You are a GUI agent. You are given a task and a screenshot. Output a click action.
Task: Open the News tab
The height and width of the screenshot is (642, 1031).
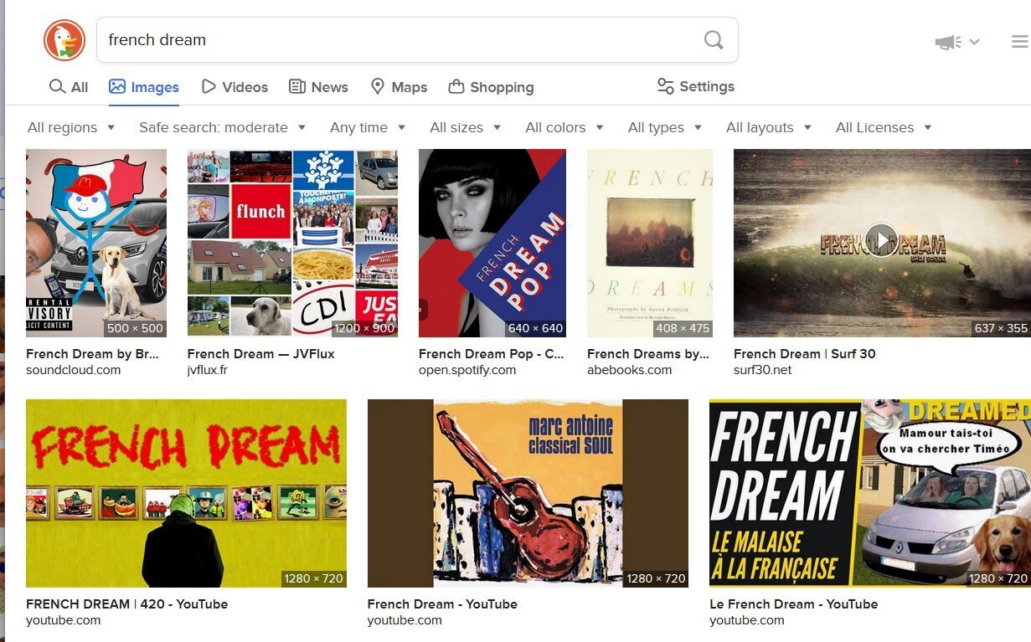tap(318, 87)
